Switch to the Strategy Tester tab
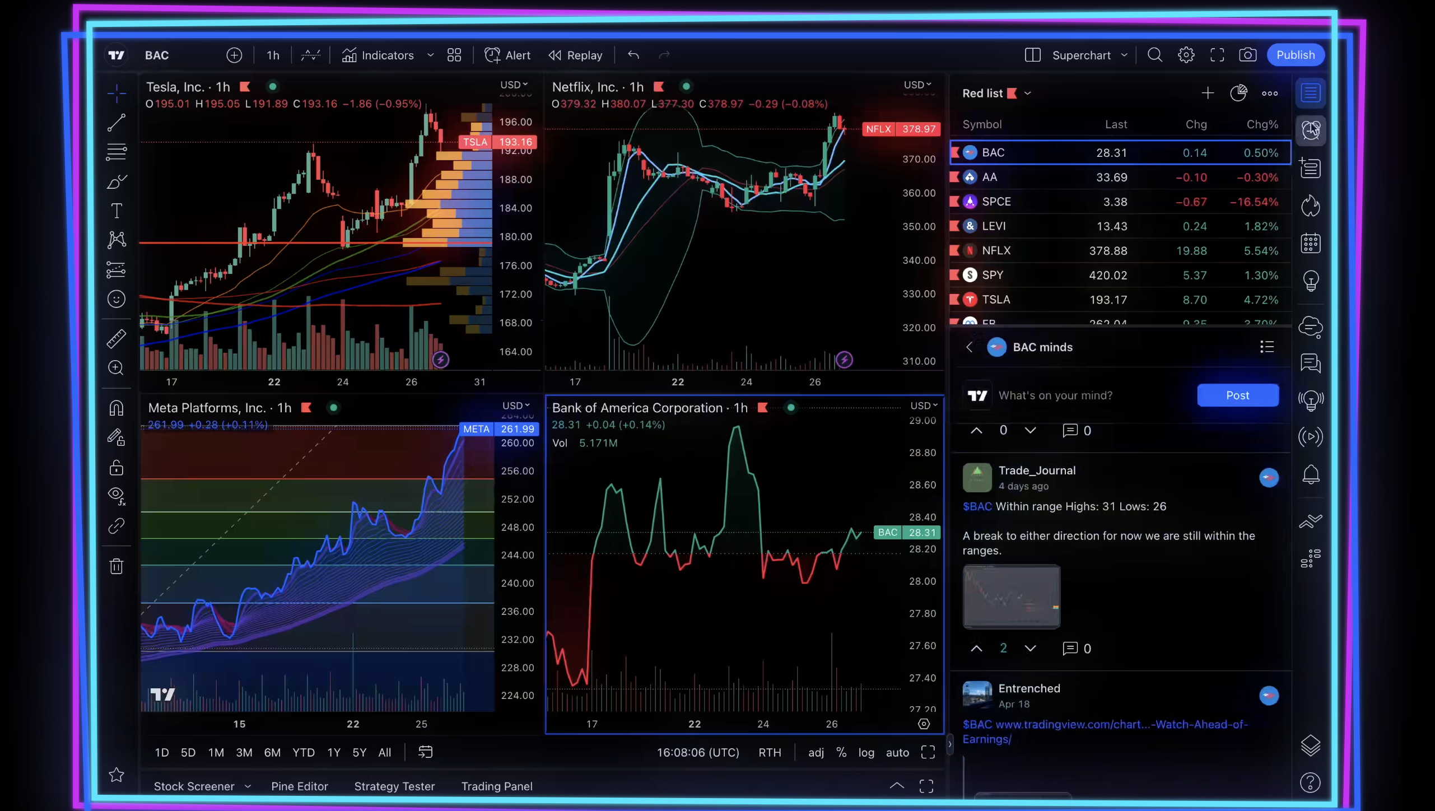 pos(394,786)
